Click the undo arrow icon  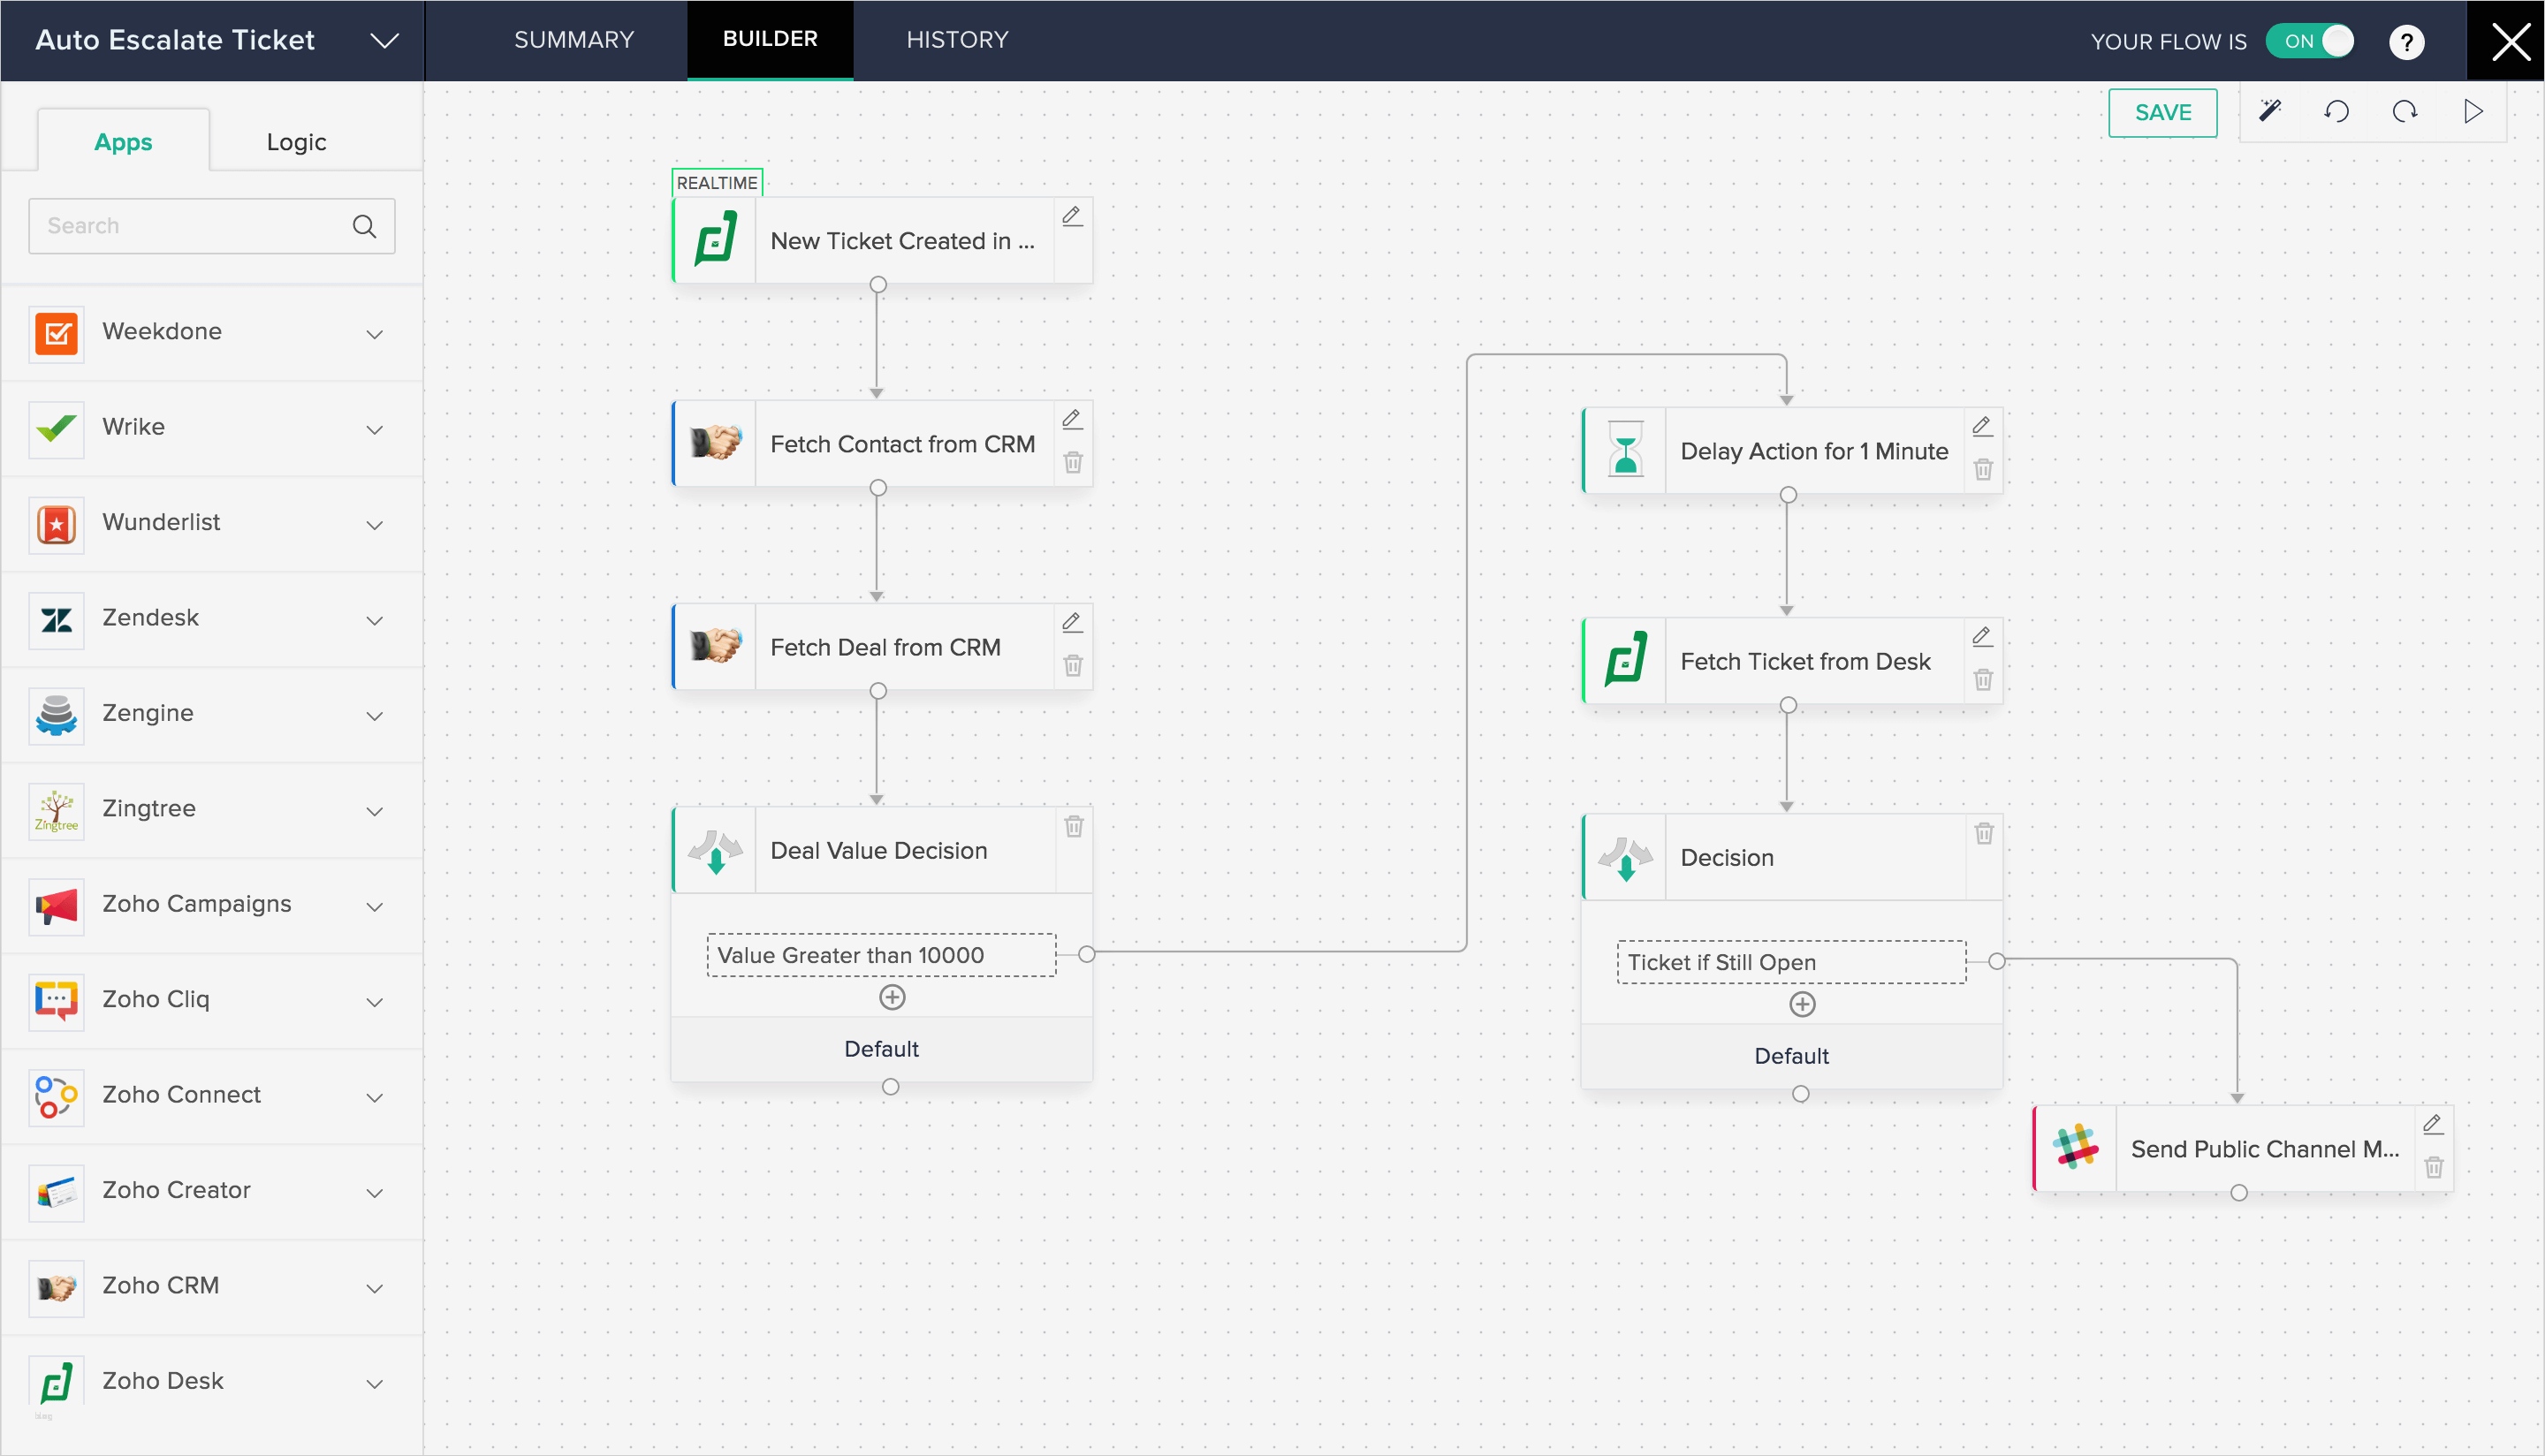click(2337, 111)
